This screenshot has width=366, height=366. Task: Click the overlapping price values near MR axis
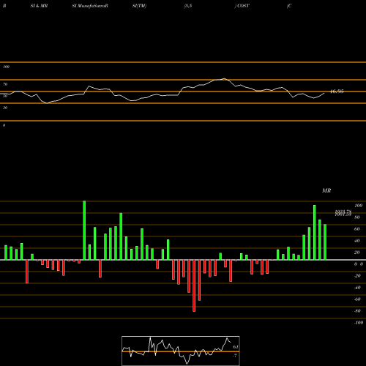coord(343,213)
